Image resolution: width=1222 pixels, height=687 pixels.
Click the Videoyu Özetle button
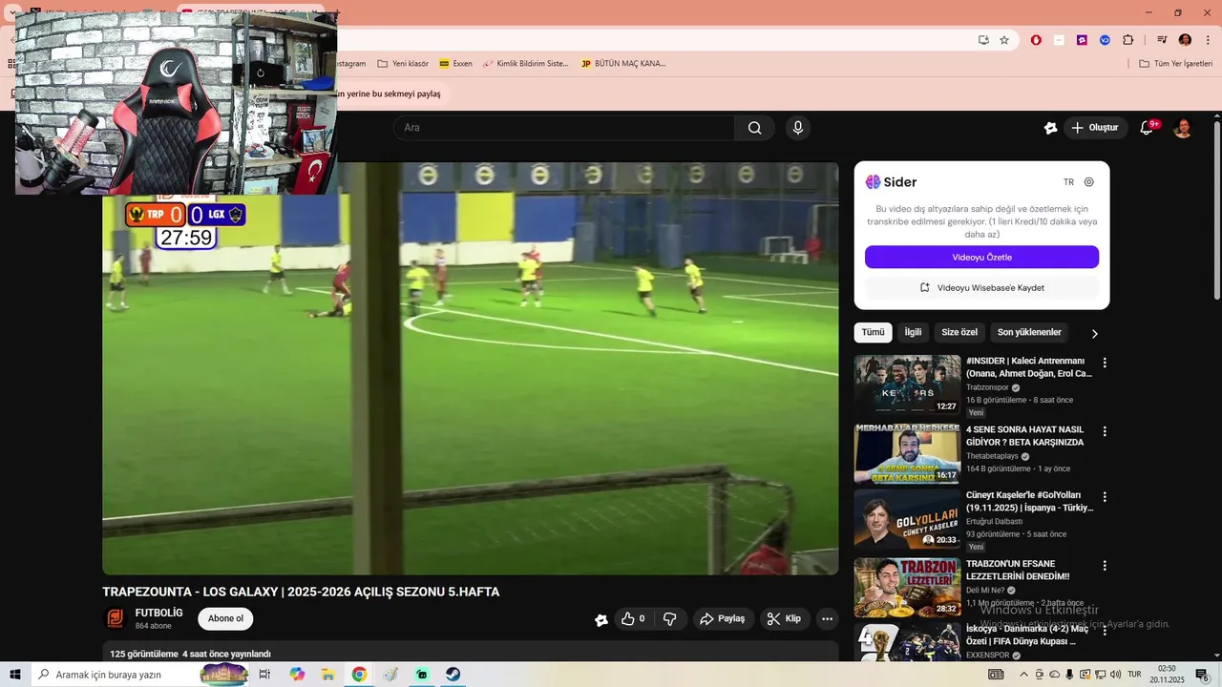[x=981, y=258]
